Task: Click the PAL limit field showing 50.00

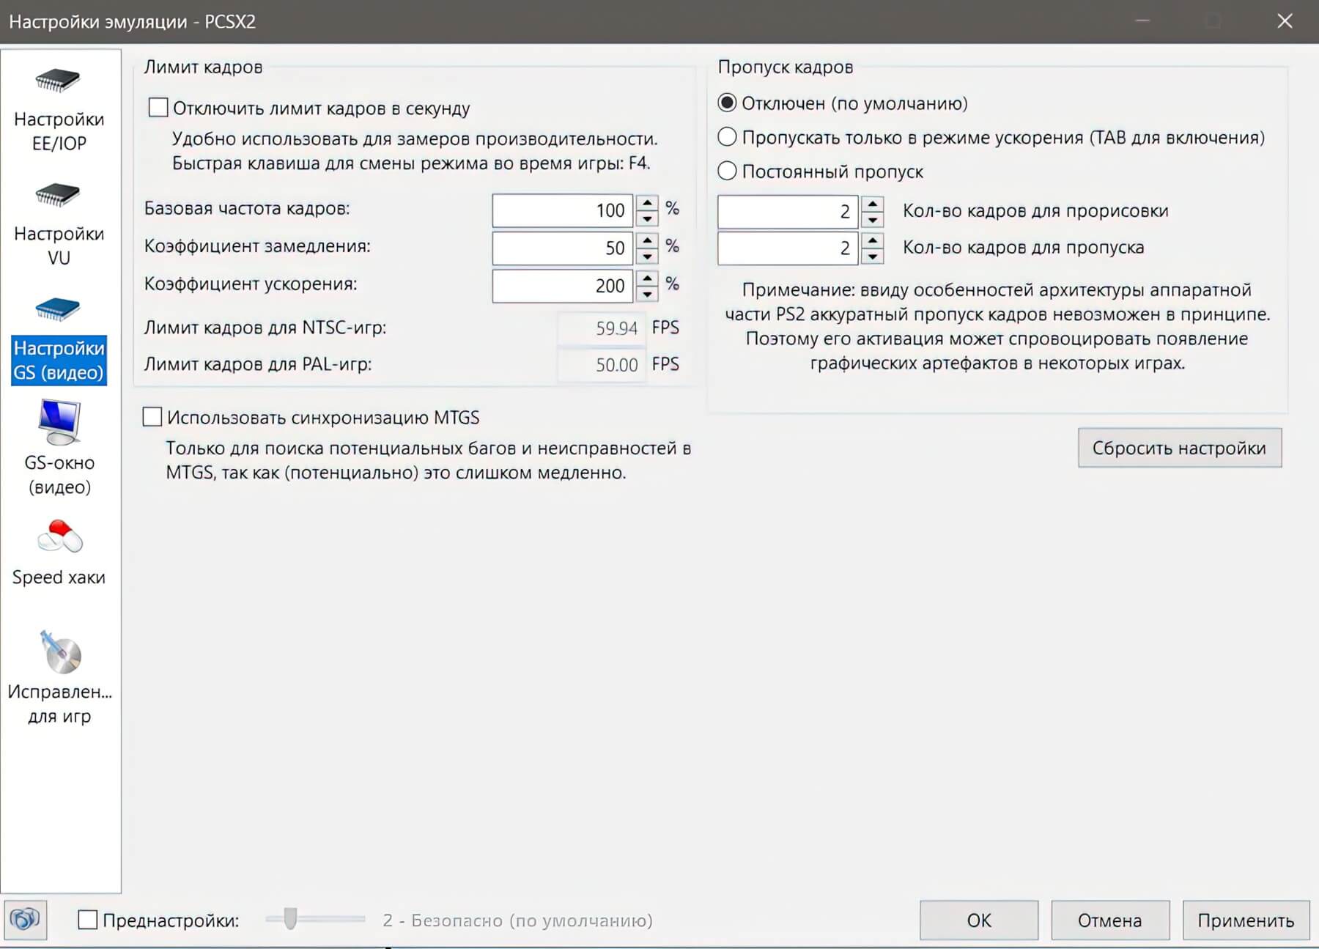Action: point(601,364)
